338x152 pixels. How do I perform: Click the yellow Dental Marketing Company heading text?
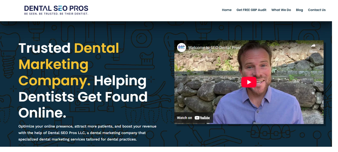(69, 64)
